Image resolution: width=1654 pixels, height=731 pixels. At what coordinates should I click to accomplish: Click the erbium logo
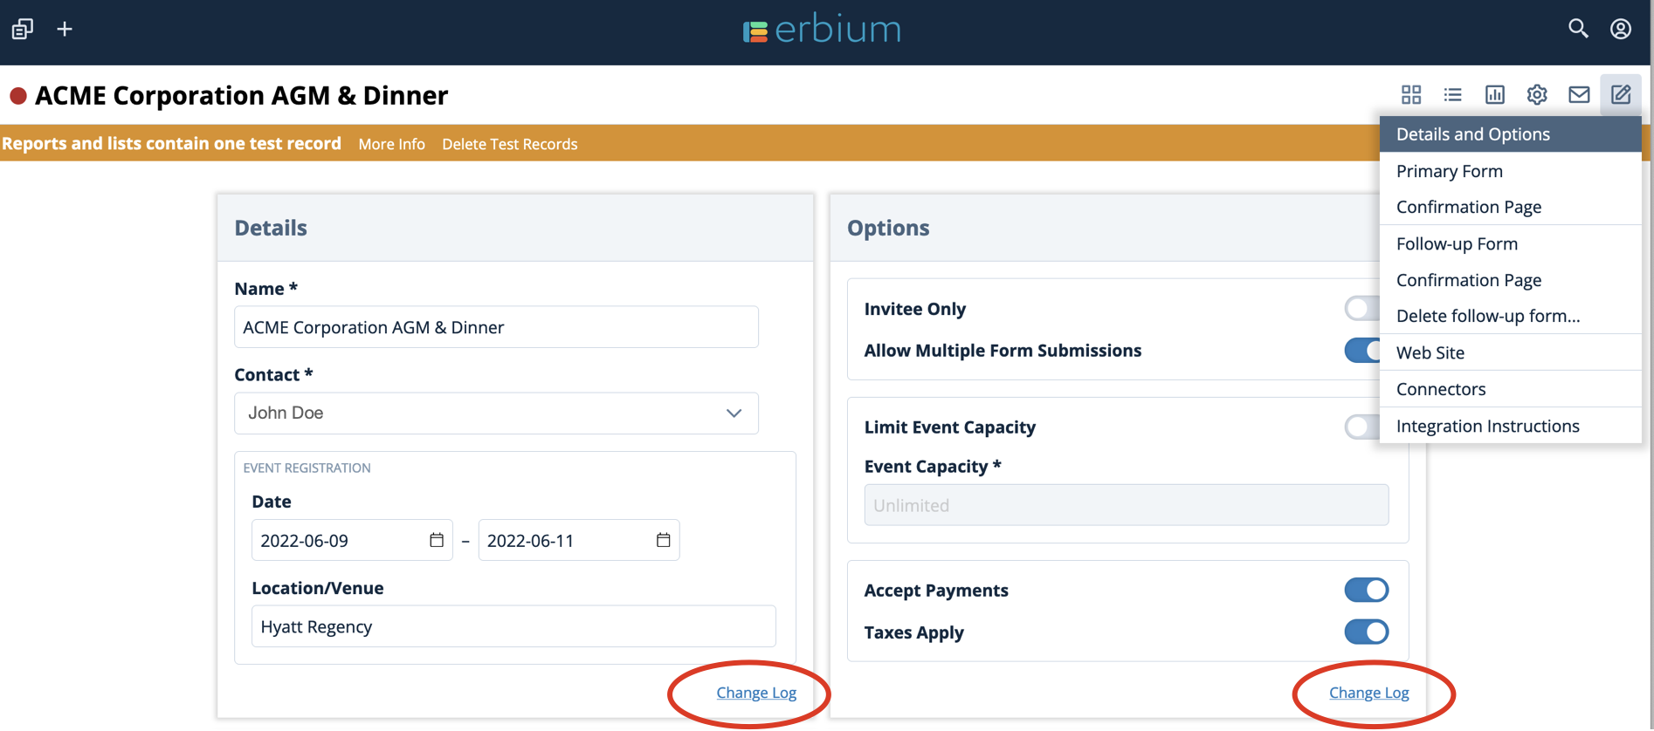click(822, 30)
